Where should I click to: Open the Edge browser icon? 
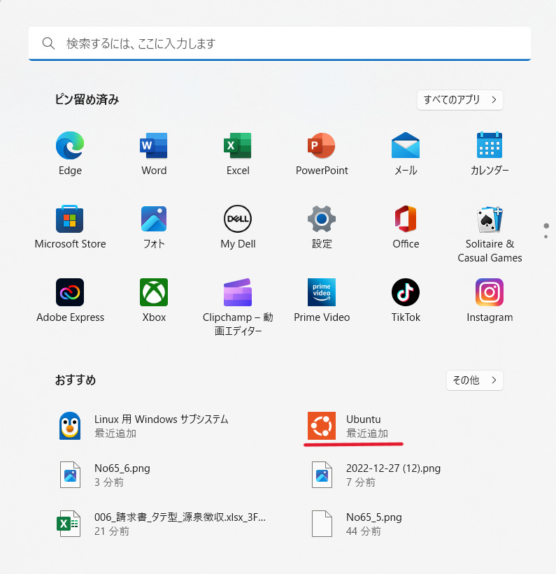point(70,145)
